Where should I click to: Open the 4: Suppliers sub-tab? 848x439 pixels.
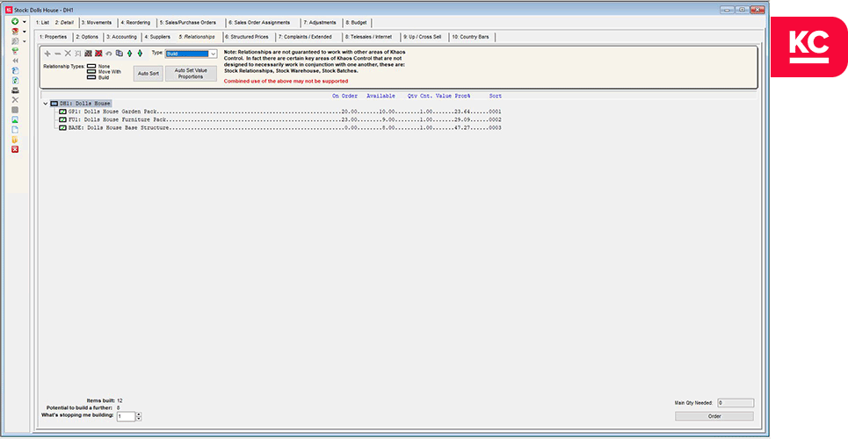coord(157,37)
